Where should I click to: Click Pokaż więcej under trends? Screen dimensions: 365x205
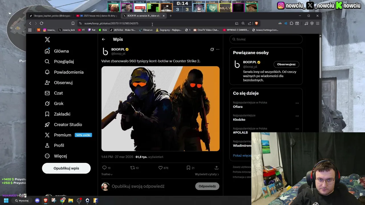coord(242,155)
